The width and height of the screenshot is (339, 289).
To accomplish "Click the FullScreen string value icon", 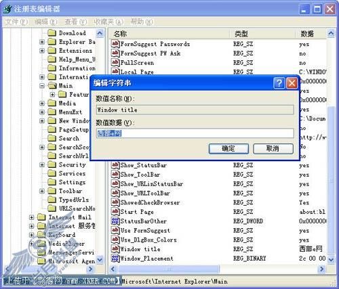I will tap(115, 62).
